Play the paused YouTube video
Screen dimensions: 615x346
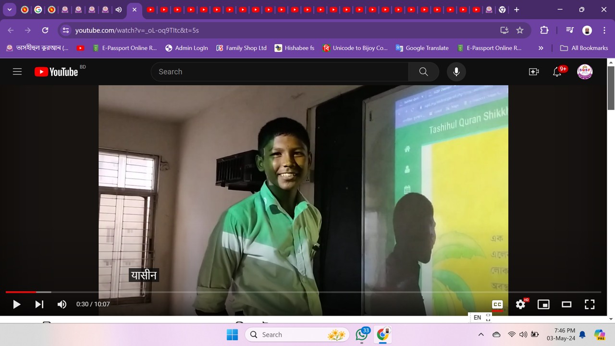tap(16, 304)
